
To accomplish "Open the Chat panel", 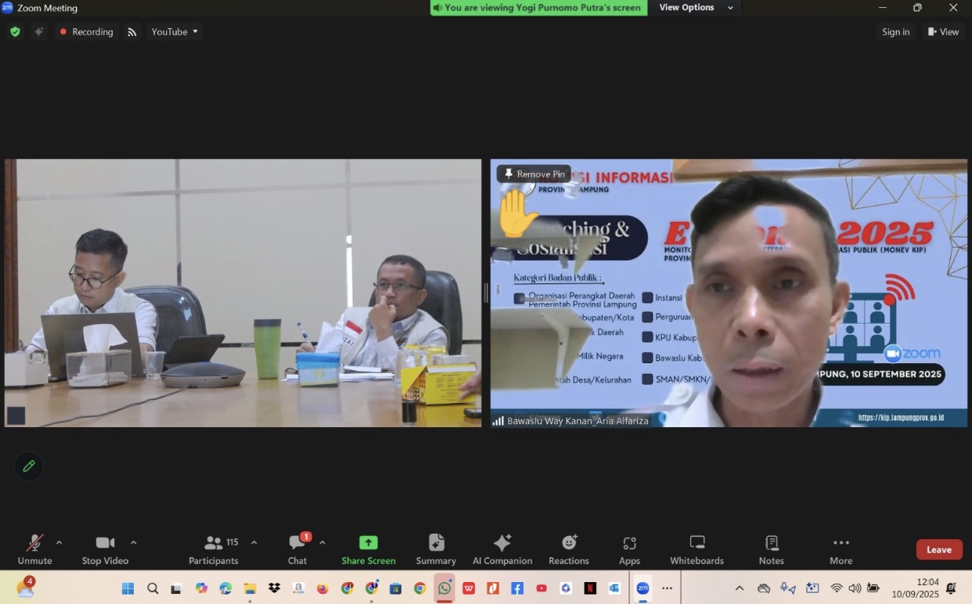I will [297, 549].
